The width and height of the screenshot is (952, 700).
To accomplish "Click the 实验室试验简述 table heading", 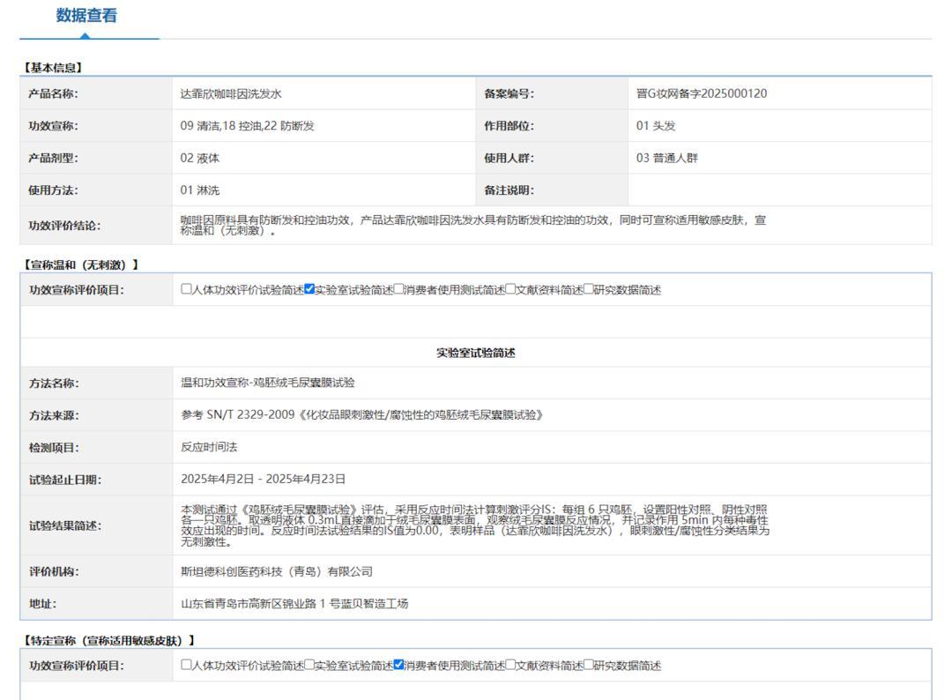I will (x=475, y=353).
